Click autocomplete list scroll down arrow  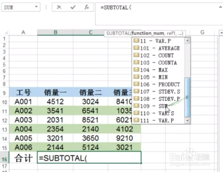[188, 120]
